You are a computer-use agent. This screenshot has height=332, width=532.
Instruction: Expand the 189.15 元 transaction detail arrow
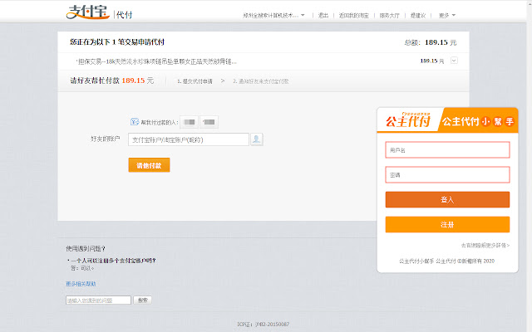click(x=454, y=61)
